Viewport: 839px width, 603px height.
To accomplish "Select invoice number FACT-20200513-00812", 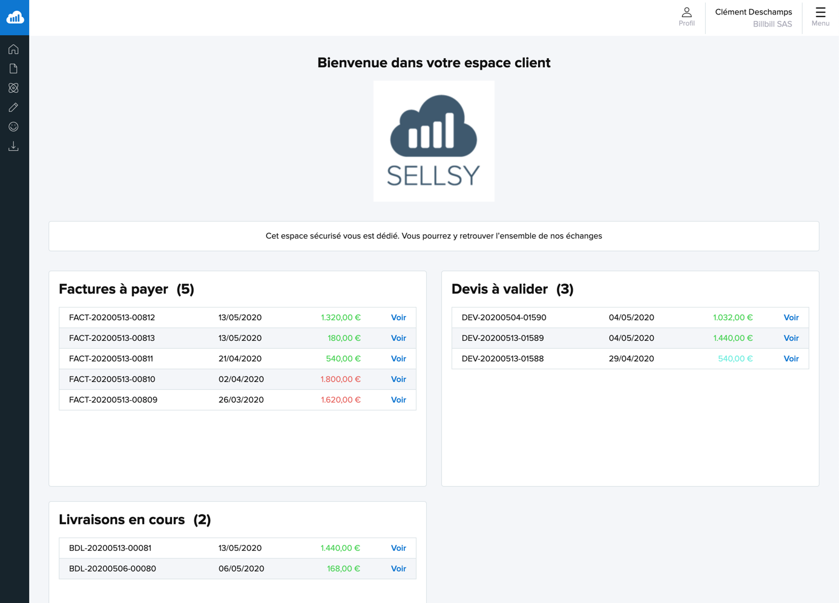I will pos(112,317).
